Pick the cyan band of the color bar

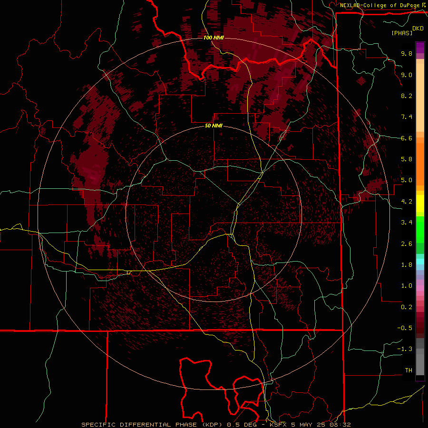coord(420,262)
